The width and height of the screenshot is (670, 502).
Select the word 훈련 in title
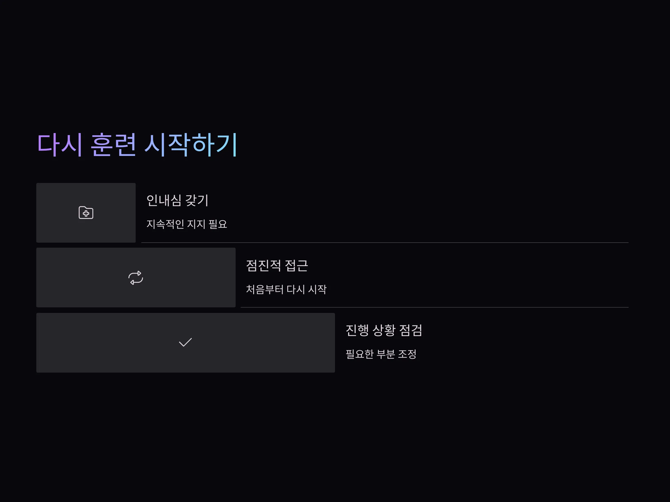[x=113, y=145]
